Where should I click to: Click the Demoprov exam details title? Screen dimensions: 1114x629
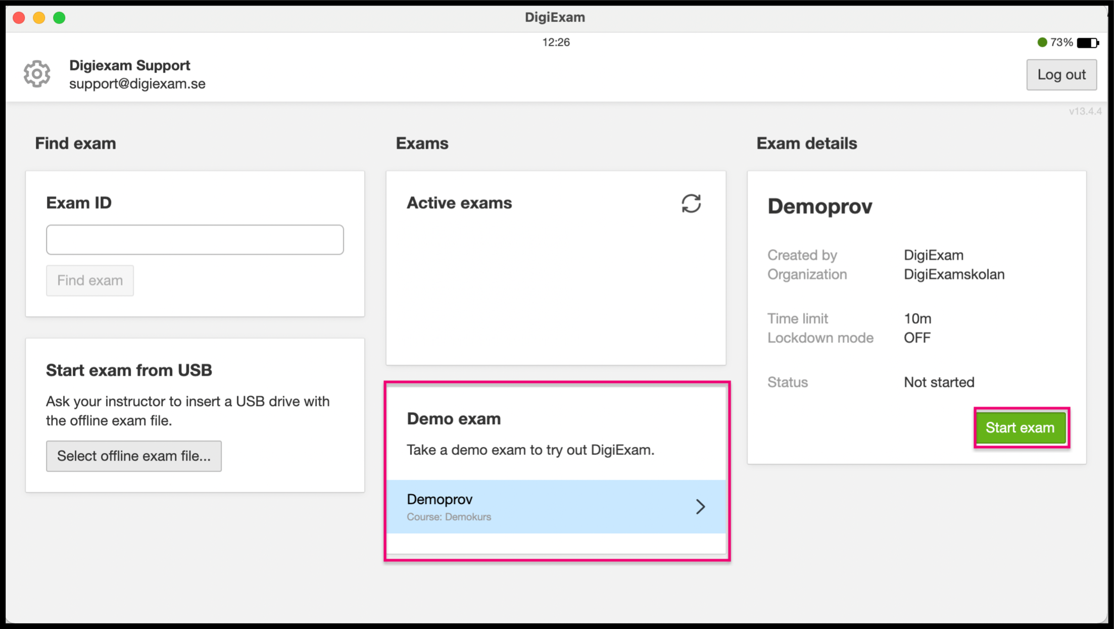820,206
